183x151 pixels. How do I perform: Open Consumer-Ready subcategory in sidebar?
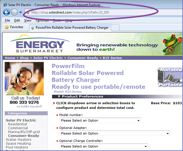pos(23,136)
